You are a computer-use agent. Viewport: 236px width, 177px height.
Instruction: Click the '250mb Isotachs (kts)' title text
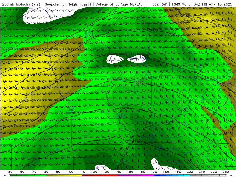21,4
